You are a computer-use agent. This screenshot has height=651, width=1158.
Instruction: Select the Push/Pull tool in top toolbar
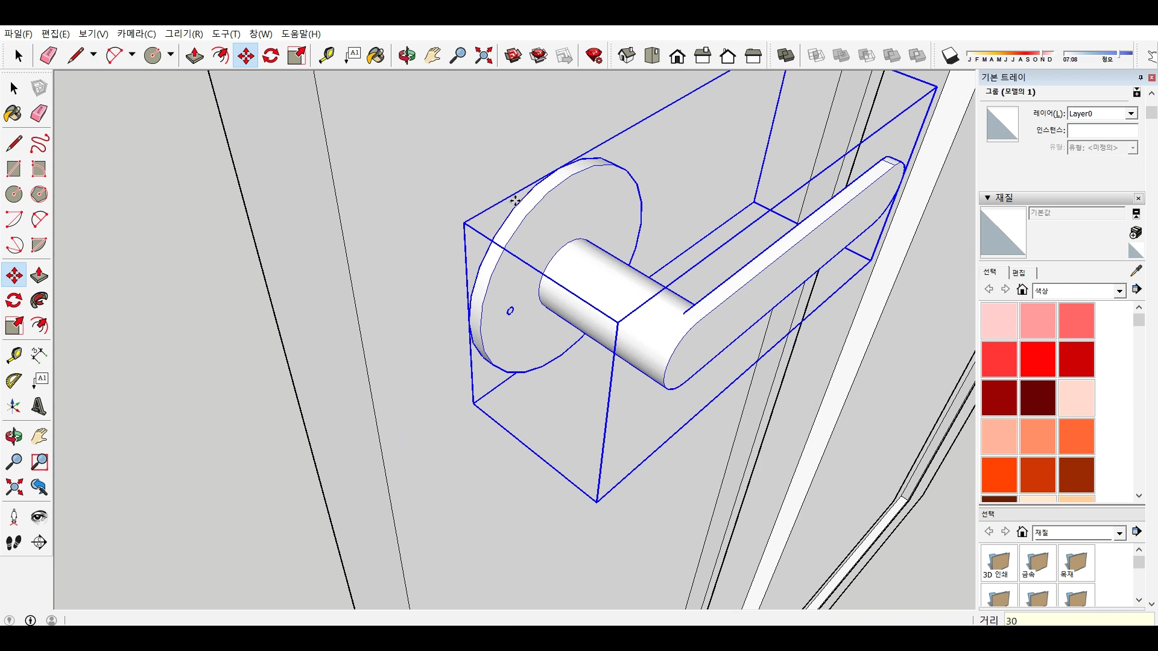pyautogui.click(x=194, y=56)
